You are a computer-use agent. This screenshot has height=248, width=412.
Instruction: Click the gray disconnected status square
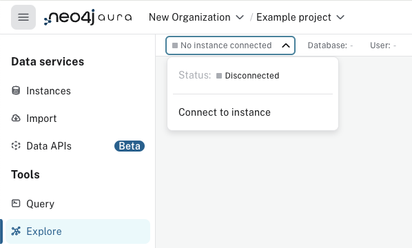pos(219,76)
